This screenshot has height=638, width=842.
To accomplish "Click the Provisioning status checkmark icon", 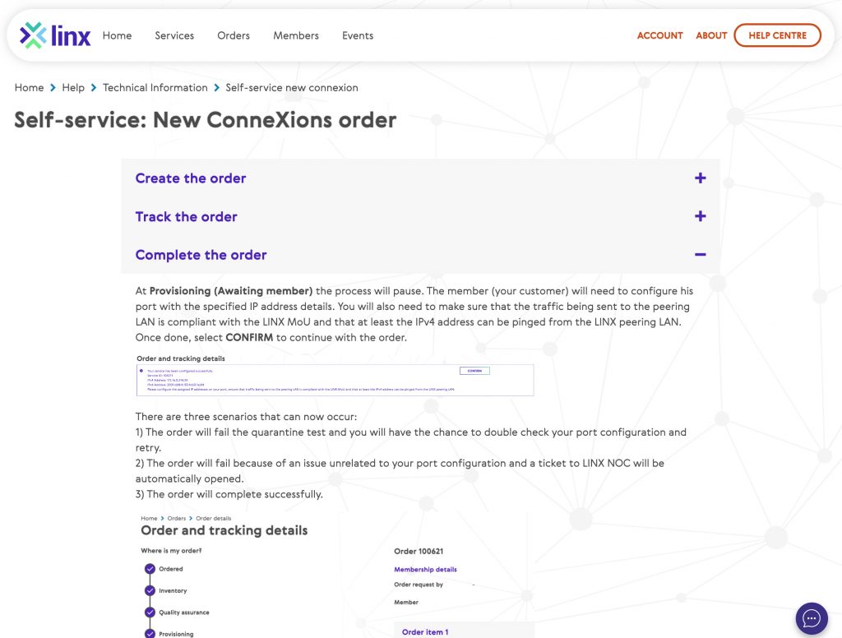I will (150, 633).
